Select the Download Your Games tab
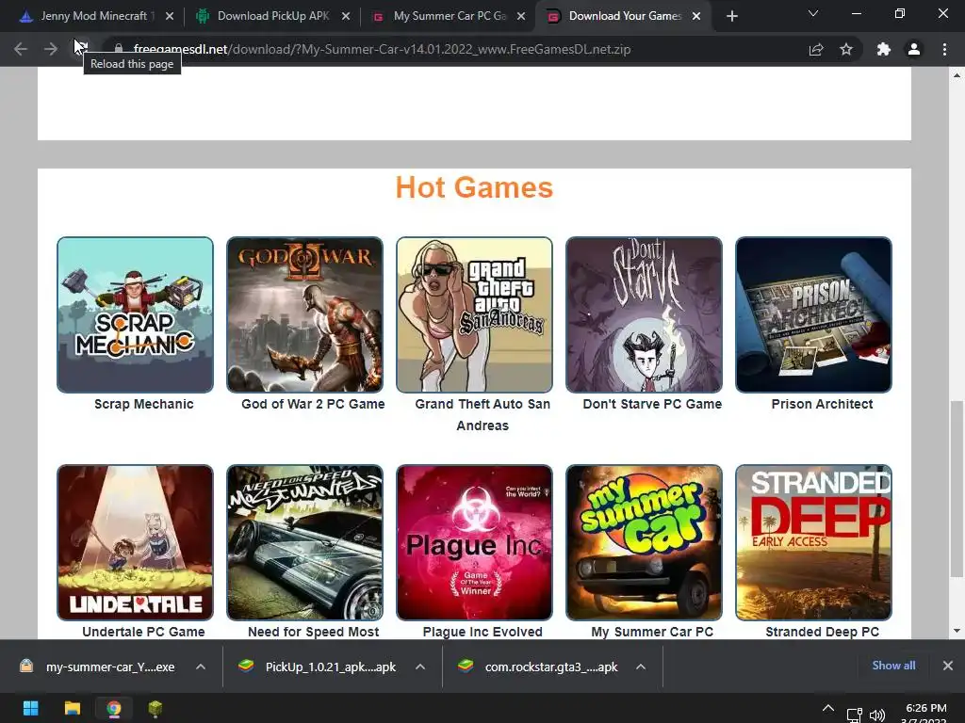 click(625, 16)
